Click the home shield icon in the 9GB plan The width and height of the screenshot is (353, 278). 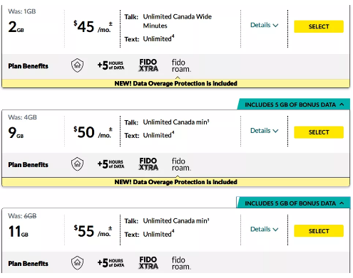click(77, 164)
